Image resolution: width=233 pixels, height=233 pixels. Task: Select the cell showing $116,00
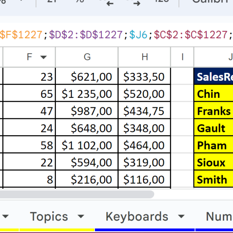coord(144,179)
